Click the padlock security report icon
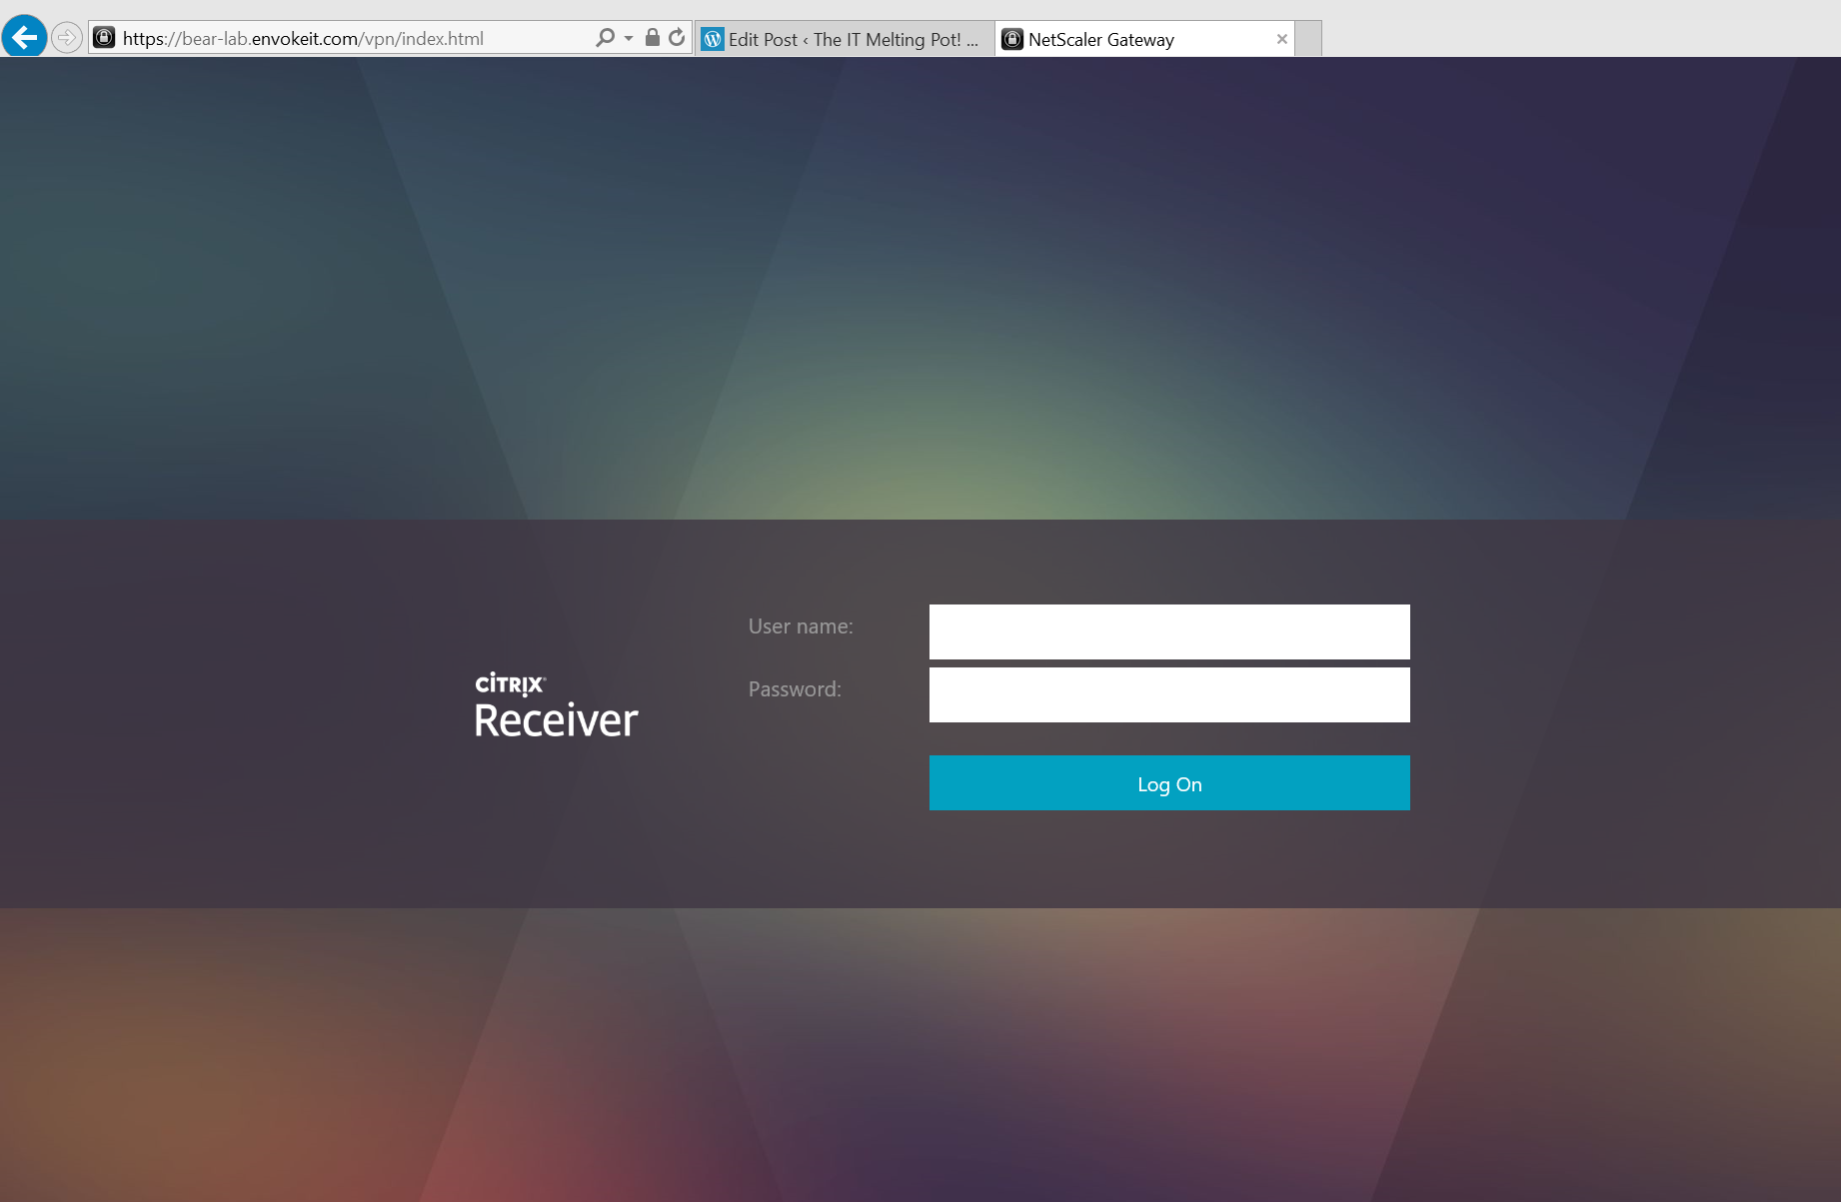The image size is (1841, 1202). tap(653, 38)
